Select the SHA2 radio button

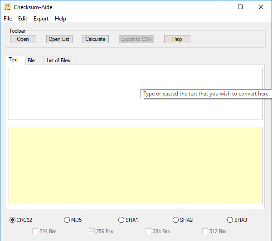(x=183, y=220)
